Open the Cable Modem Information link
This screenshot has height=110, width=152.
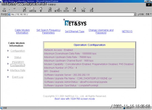22,32
